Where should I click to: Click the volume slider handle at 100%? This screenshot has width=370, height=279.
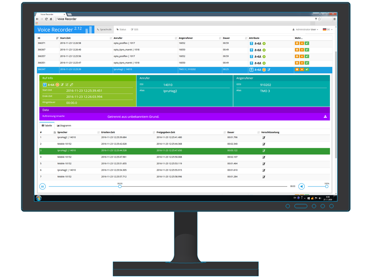pyautogui.click(x=327, y=187)
